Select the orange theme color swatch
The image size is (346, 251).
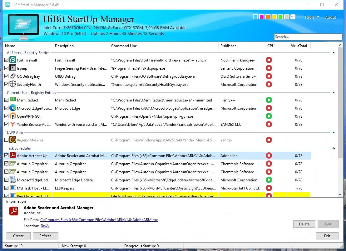(x=268, y=17)
